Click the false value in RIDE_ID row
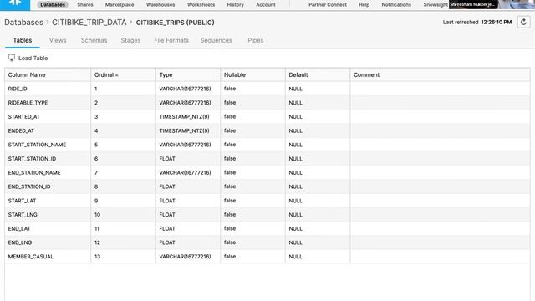Image resolution: width=535 pixels, height=301 pixels. (230, 89)
